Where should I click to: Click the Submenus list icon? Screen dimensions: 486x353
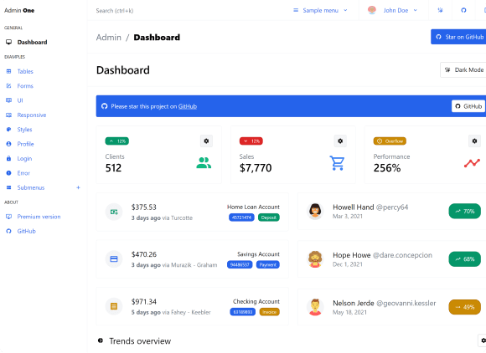coord(8,187)
